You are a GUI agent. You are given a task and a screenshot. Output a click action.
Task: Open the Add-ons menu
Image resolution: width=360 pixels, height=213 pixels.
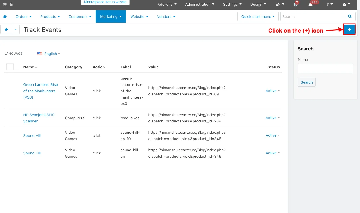click(167, 5)
